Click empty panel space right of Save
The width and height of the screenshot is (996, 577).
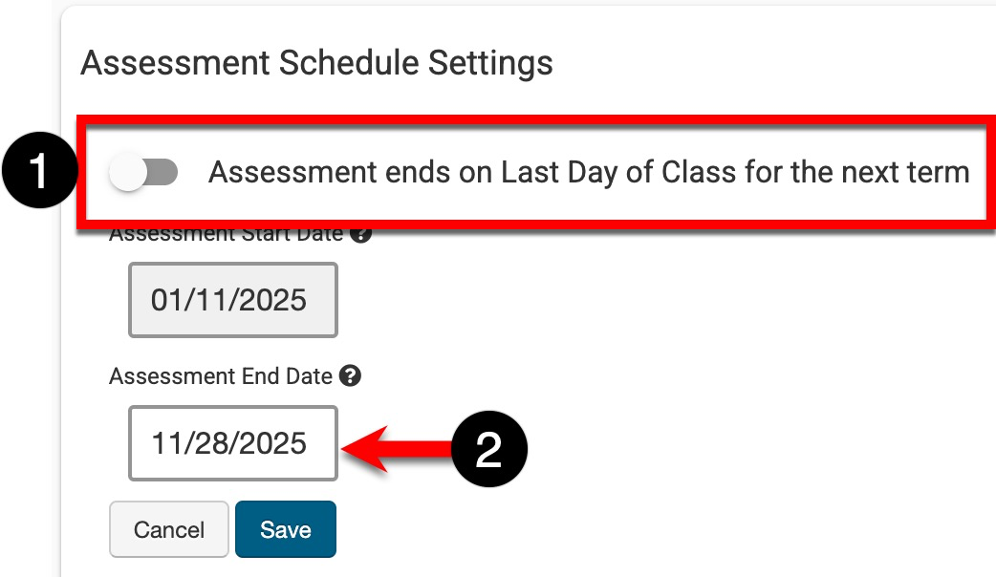[621, 529]
